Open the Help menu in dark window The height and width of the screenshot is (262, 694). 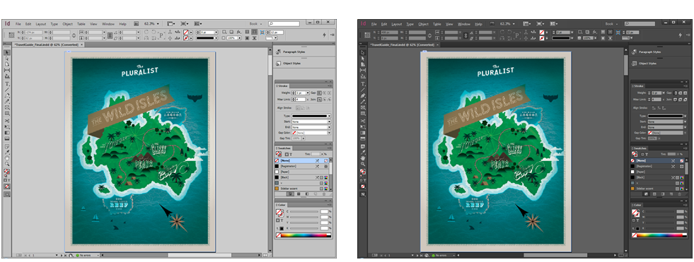[478, 24]
